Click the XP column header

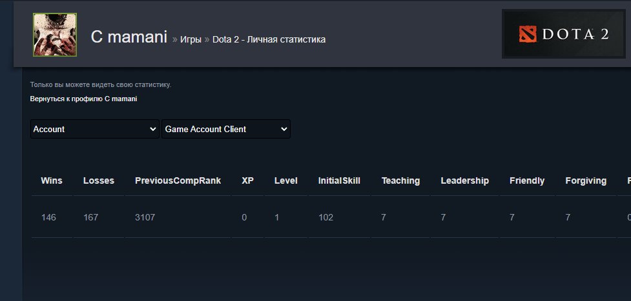247,181
